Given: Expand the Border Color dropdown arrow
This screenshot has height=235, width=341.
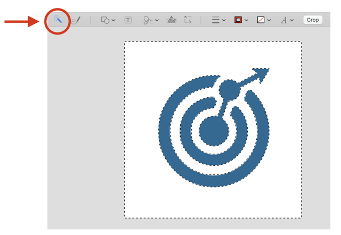Looking at the screenshot, I should click(x=246, y=20).
